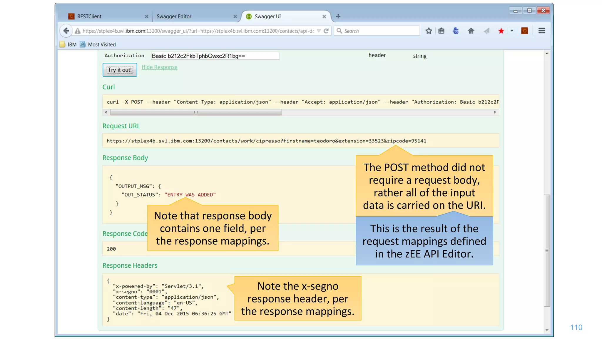Click the page scroll down arrow
This screenshot has height=339, width=602.
547,330
